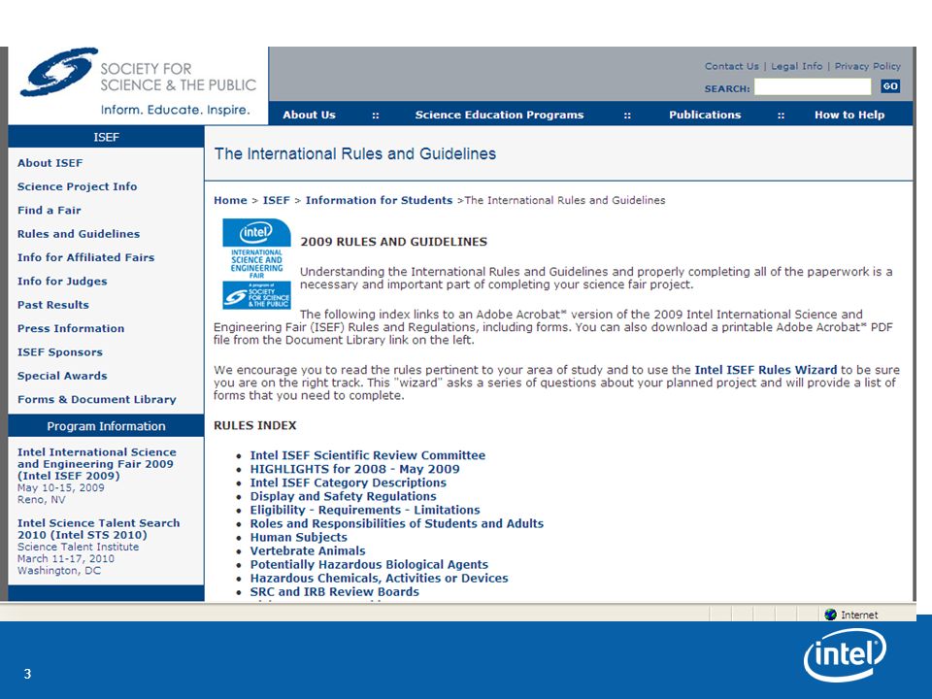Click the 2009 RULES AND GUIDELINES heading

[393, 242]
